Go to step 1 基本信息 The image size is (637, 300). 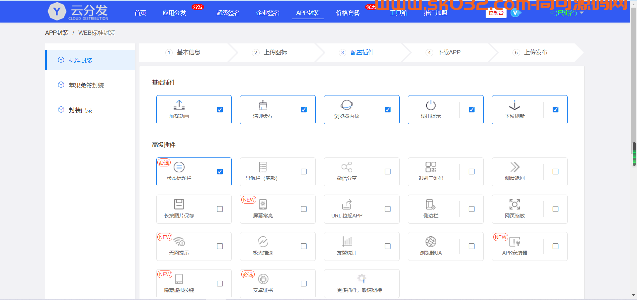click(183, 52)
